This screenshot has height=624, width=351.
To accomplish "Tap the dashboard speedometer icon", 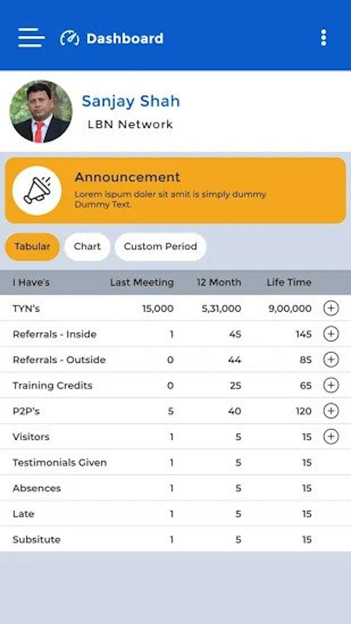I will 69,38.
